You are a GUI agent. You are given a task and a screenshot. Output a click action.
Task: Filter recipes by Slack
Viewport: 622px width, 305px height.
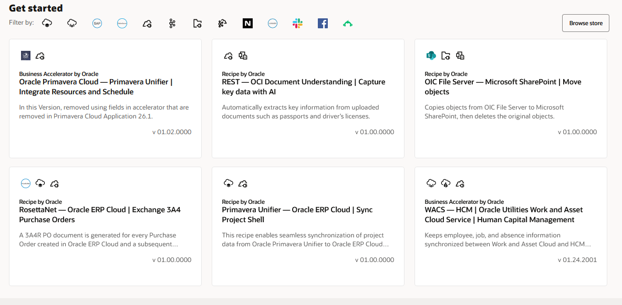coord(297,24)
